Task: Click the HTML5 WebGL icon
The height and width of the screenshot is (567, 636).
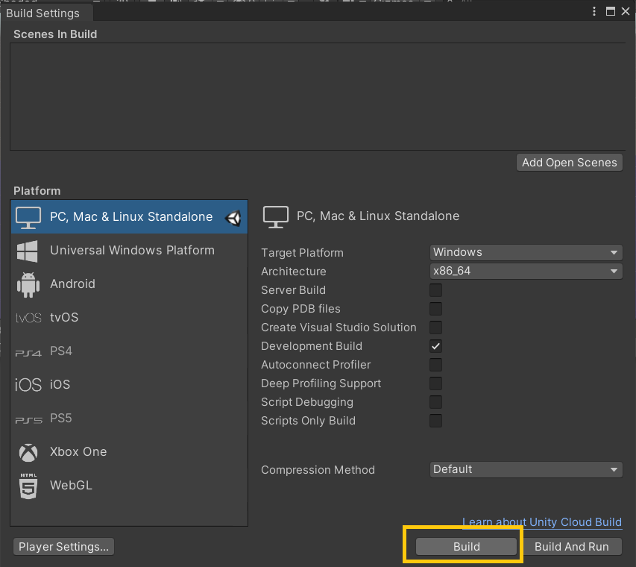Action: [x=28, y=486]
